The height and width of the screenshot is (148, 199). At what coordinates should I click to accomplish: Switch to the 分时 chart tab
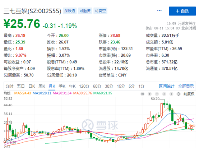[9, 86]
